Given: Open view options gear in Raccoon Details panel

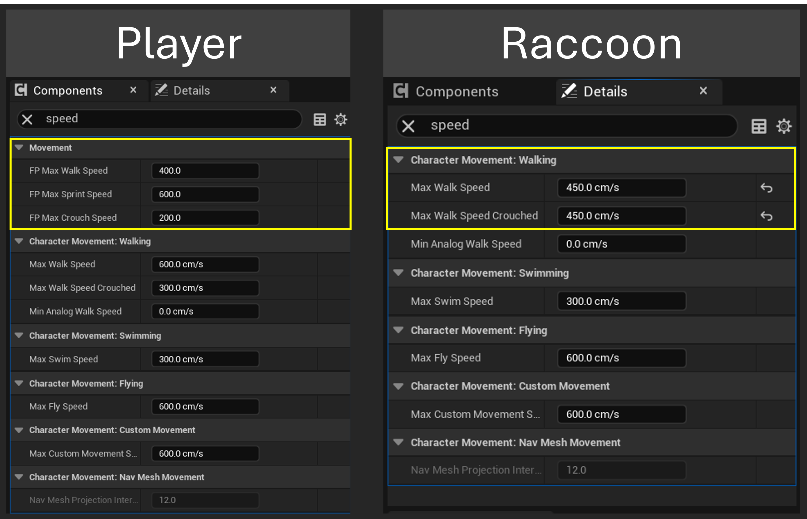Looking at the screenshot, I should click(784, 126).
